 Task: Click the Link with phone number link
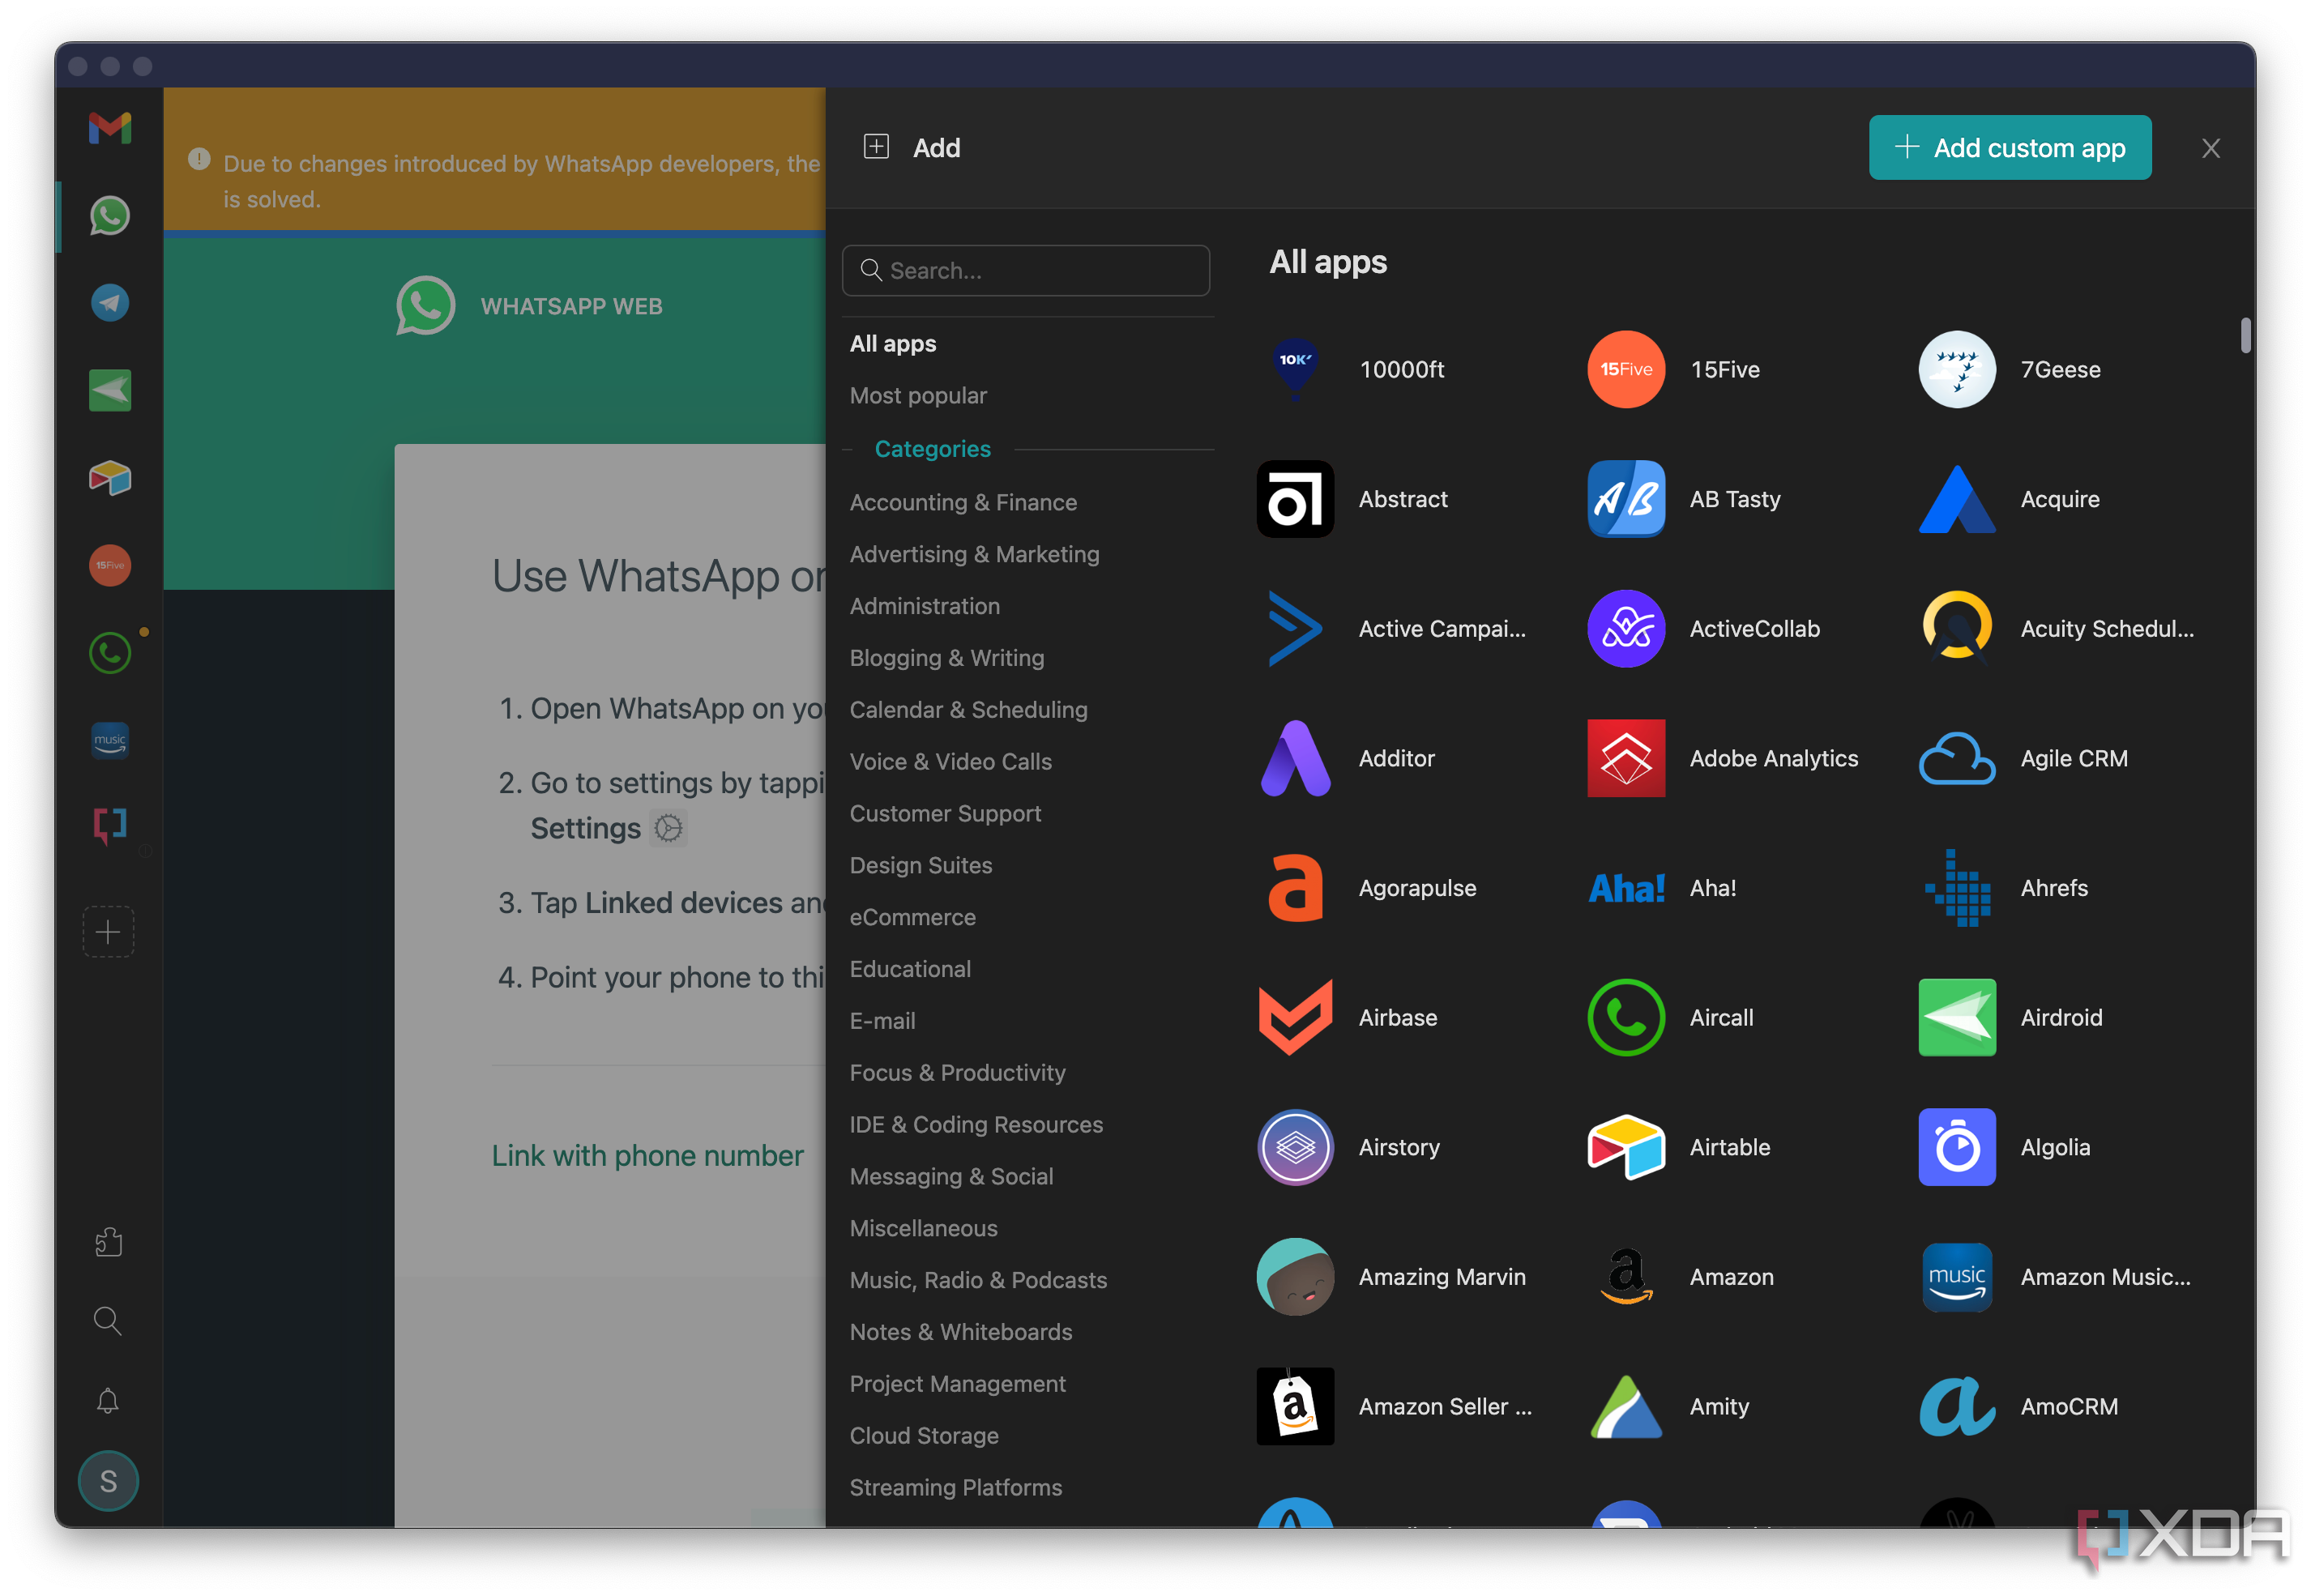(647, 1155)
